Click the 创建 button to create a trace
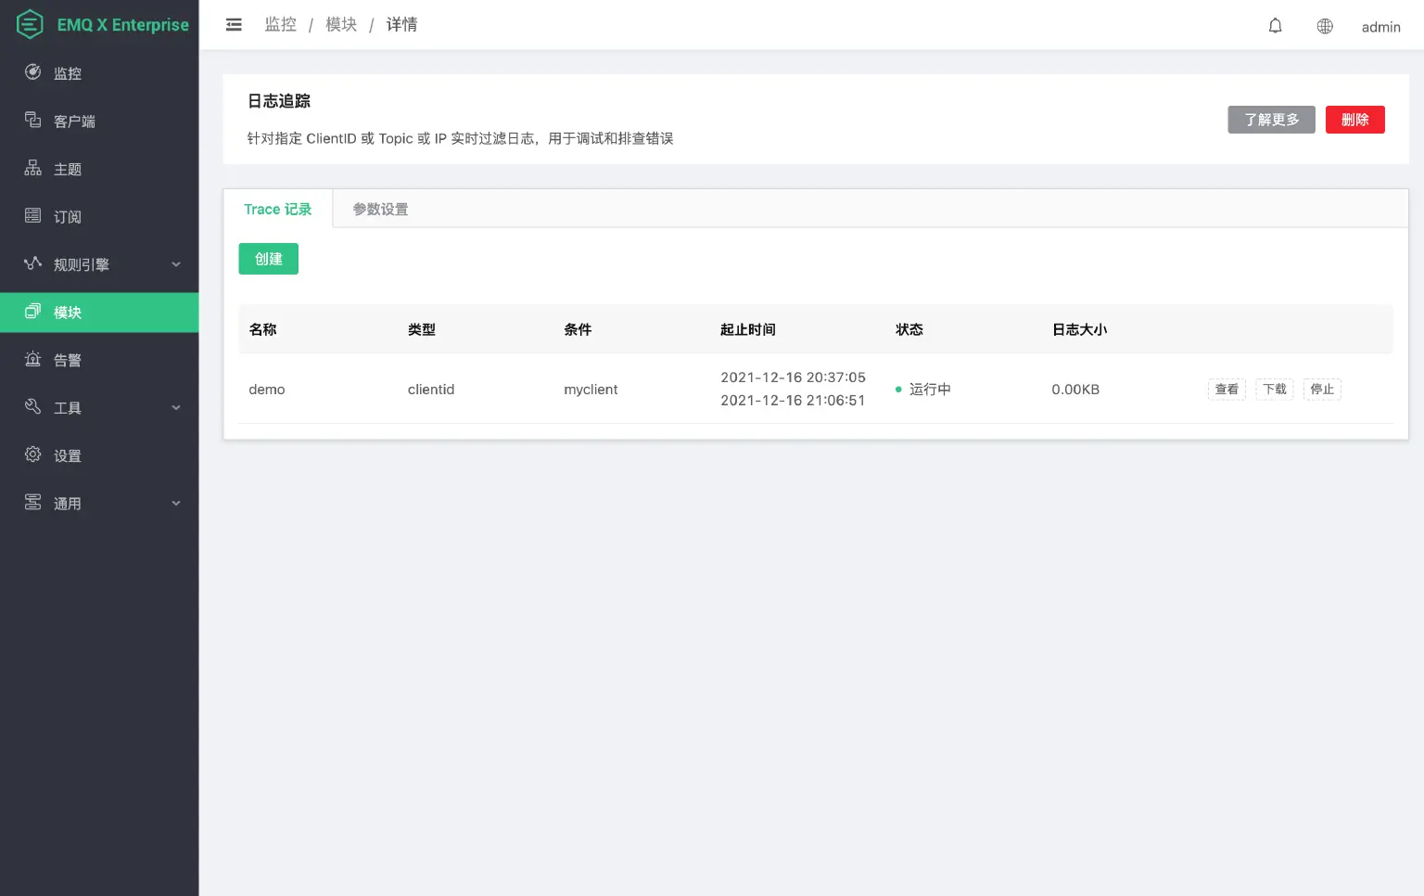 pos(268,259)
